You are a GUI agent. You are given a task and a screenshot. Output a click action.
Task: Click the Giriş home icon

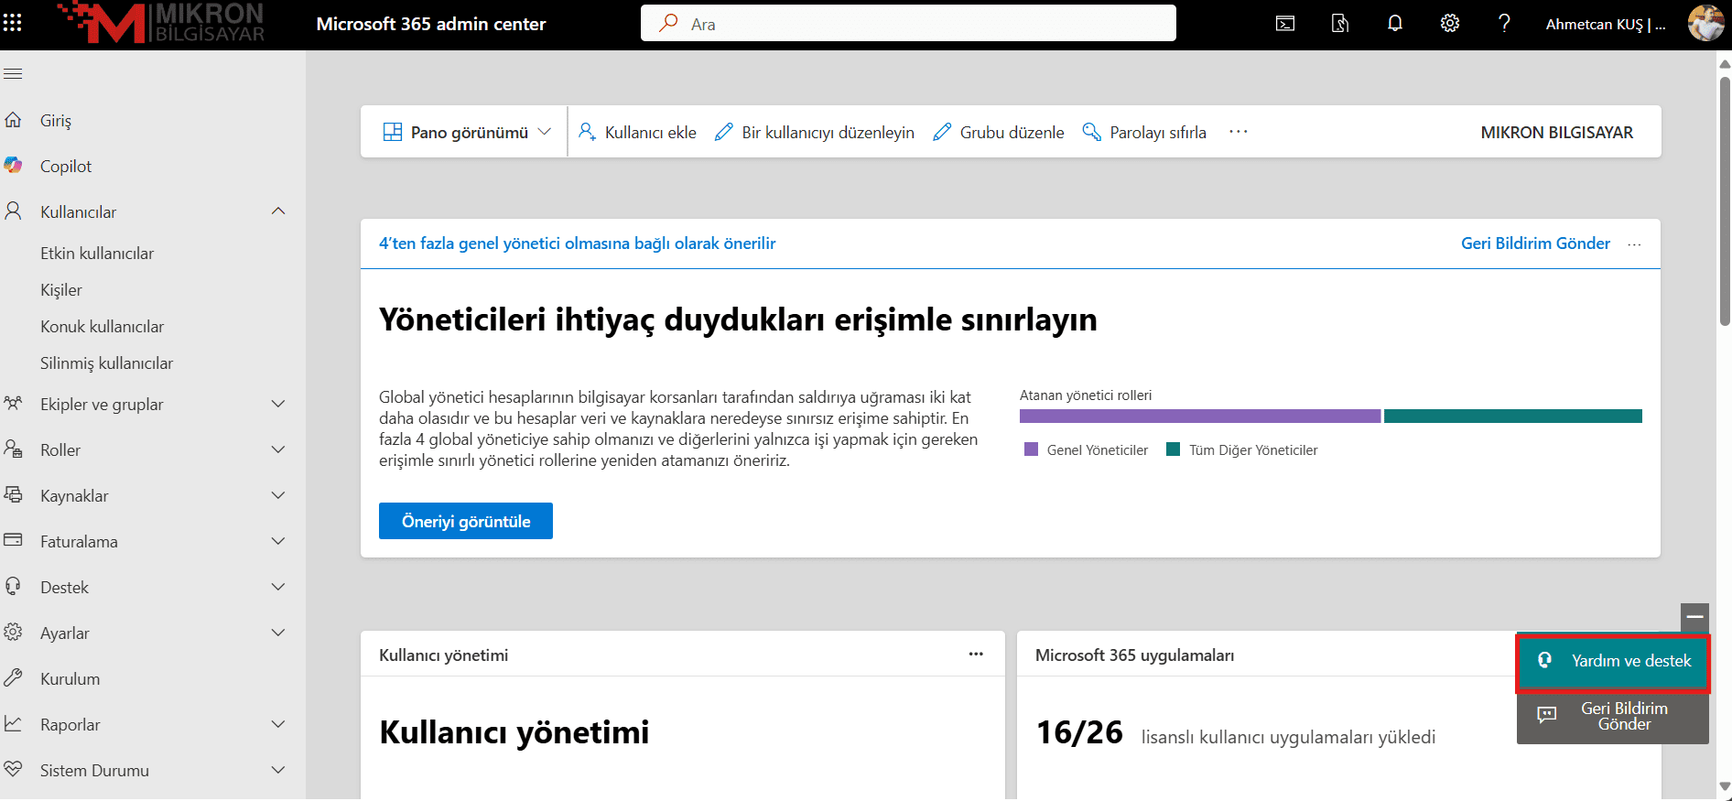[13, 120]
